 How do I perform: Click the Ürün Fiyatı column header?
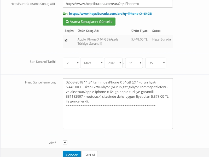point(140,31)
